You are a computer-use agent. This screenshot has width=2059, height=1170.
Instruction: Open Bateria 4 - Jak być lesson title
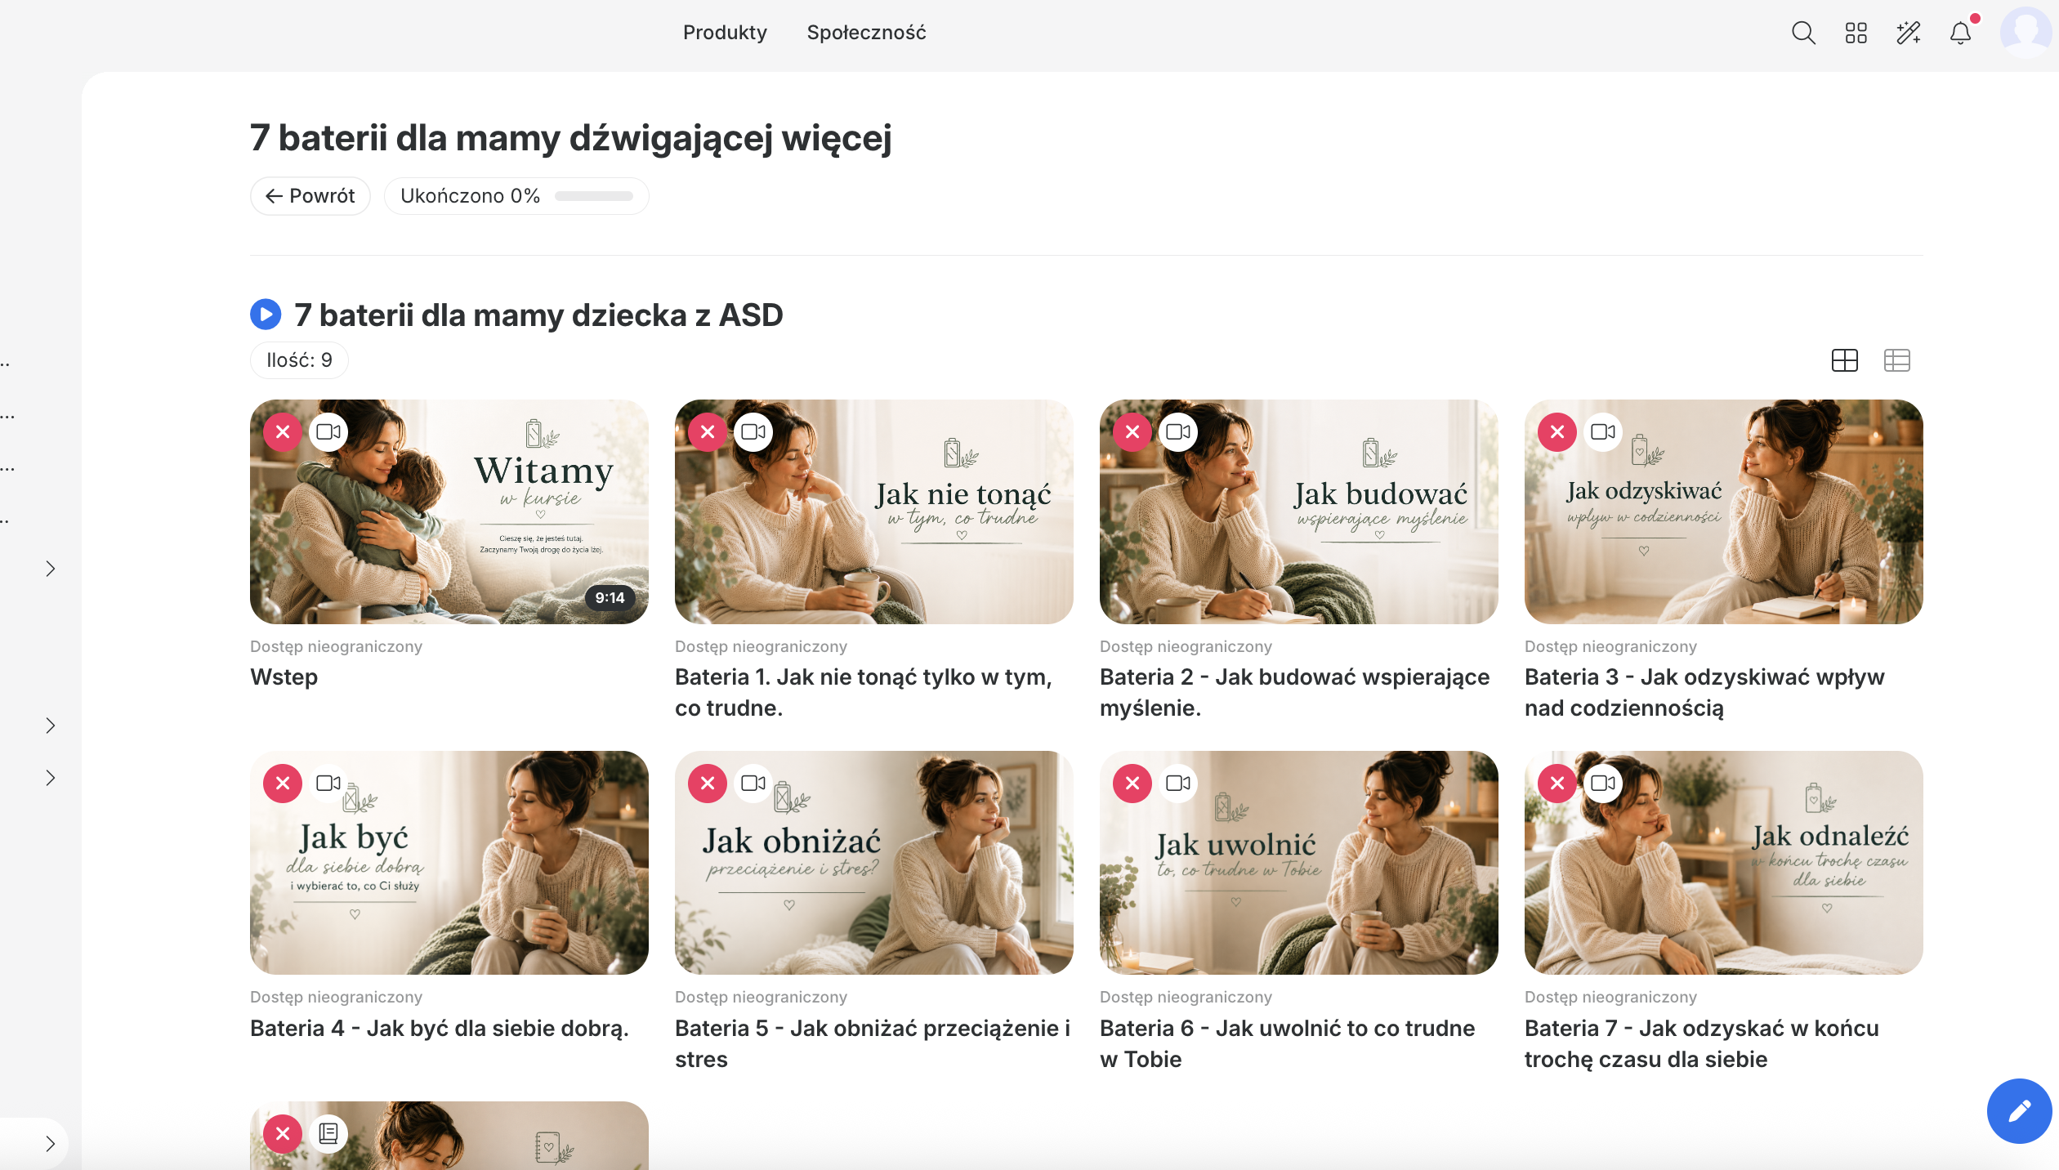(x=440, y=1029)
